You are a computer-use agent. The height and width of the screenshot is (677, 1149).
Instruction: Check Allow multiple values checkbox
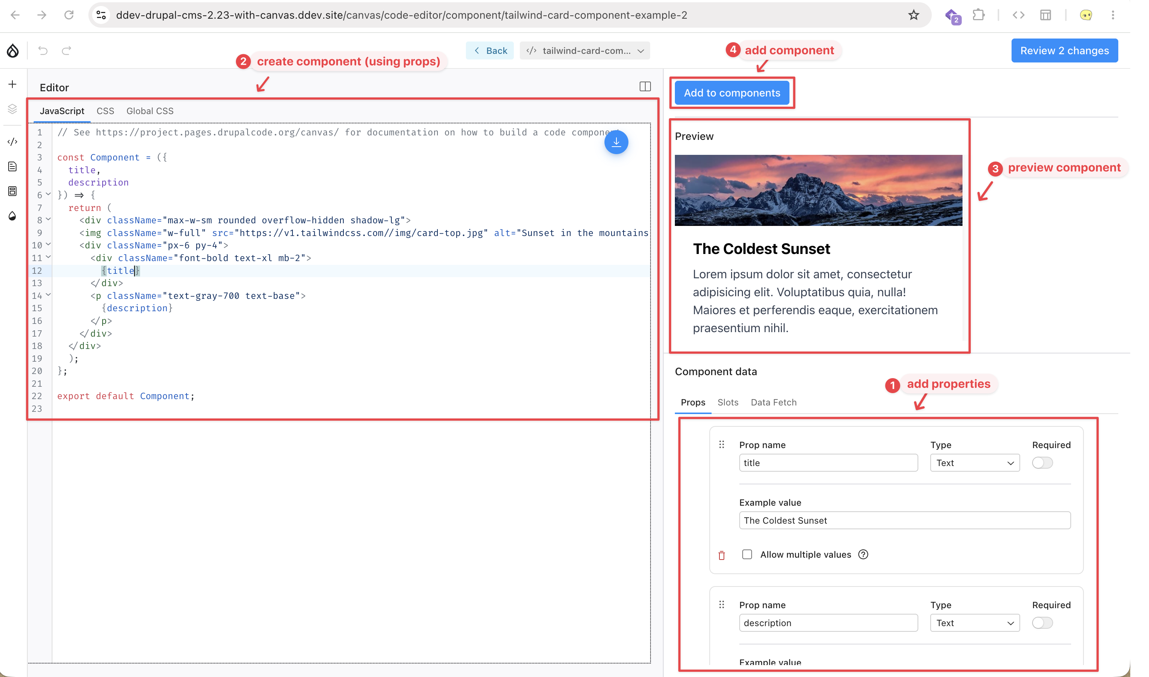coord(747,555)
